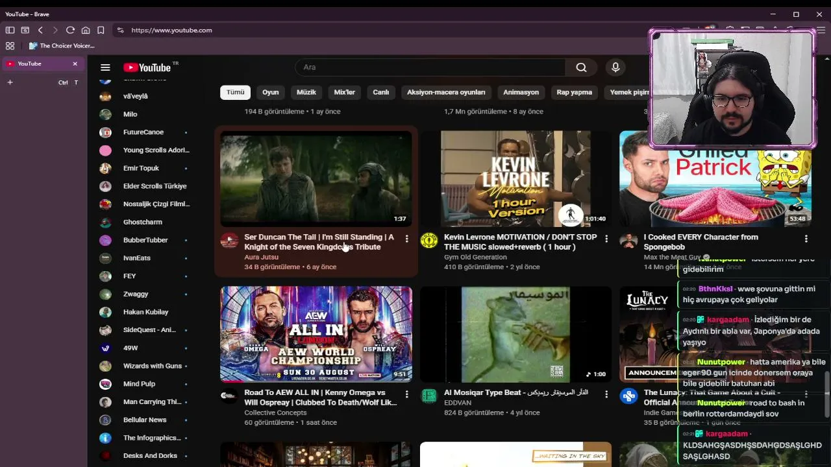
Task: Open more options for Al Mosiqar video
Action: click(x=606, y=394)
